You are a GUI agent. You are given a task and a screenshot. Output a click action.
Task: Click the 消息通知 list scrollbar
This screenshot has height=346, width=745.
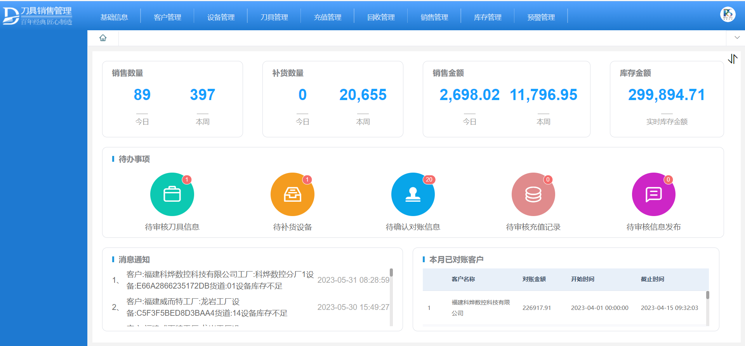coord(391,273)
